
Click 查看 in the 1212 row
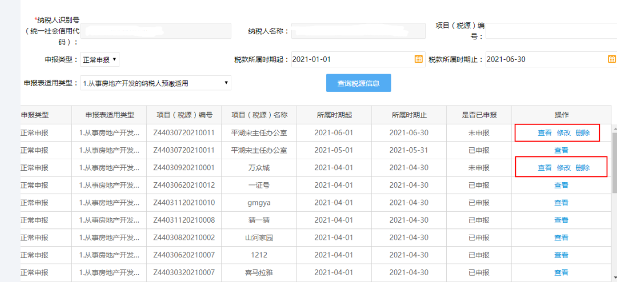(x=561, y=255)
